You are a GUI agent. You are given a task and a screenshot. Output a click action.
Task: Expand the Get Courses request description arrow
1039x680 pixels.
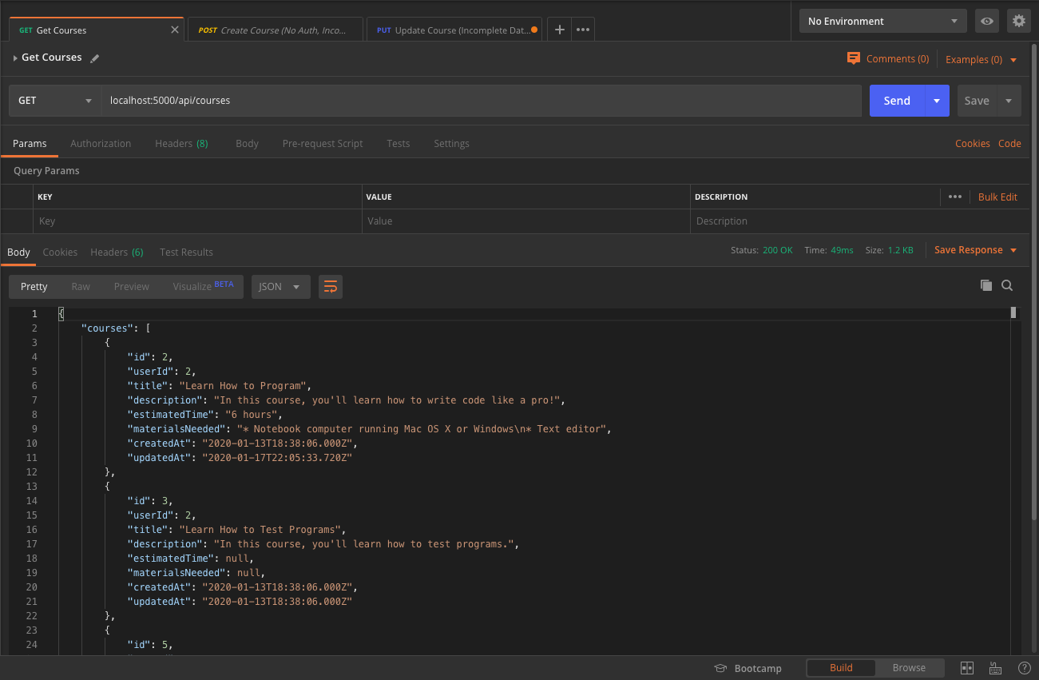tap(15, 58)
